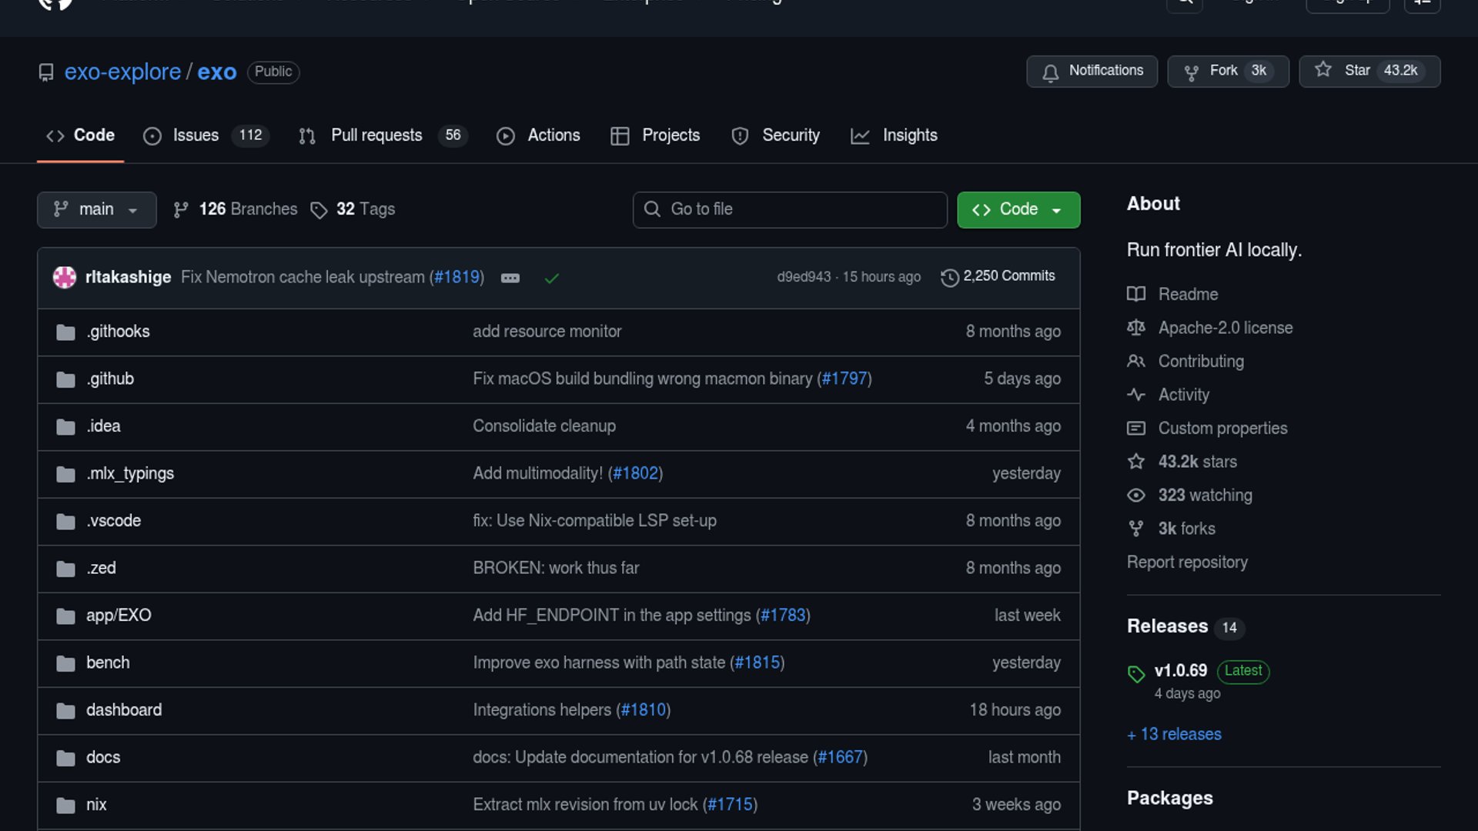This screenshot has height=831, width=1478.
Task: Click commit message 'BROKEN: work thus far'
Action: click(556, 568)
